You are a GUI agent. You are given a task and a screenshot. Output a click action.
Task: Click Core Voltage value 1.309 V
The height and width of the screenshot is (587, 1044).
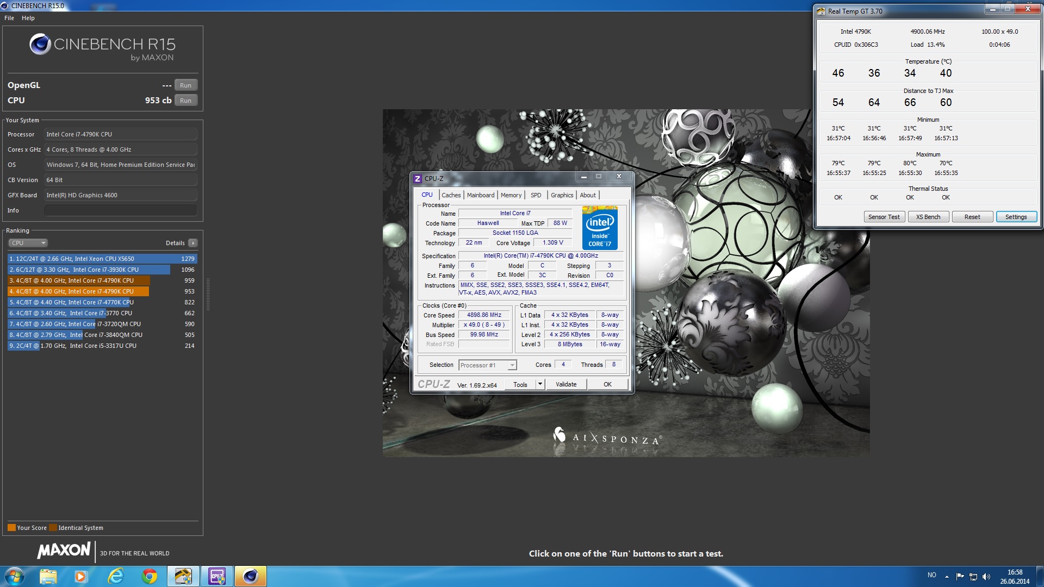coord(553,243)
